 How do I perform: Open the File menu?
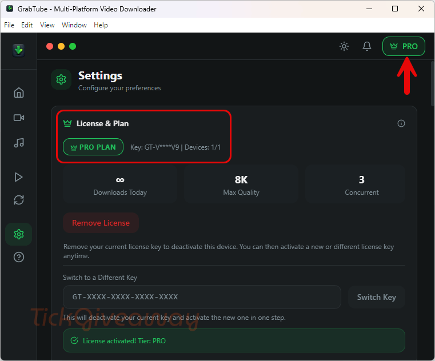[9, 25]
